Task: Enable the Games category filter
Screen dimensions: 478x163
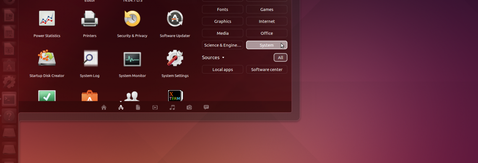Action: tap(267, 10)
